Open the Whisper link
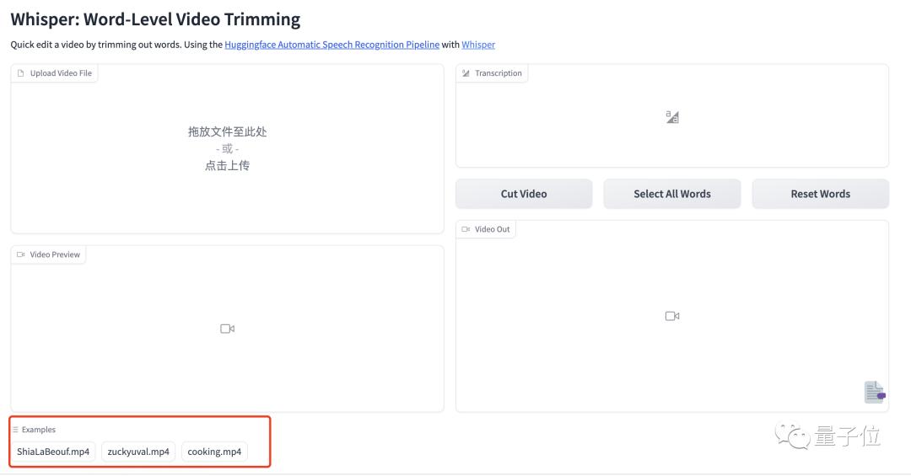This screenshot has width=911, height=476. point(478,45)
